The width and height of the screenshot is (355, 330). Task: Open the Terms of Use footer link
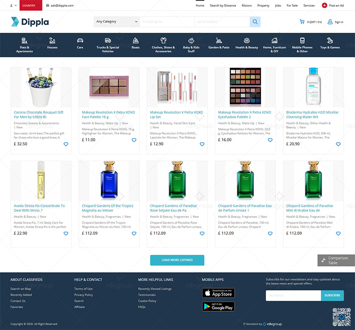coord(83,289)
